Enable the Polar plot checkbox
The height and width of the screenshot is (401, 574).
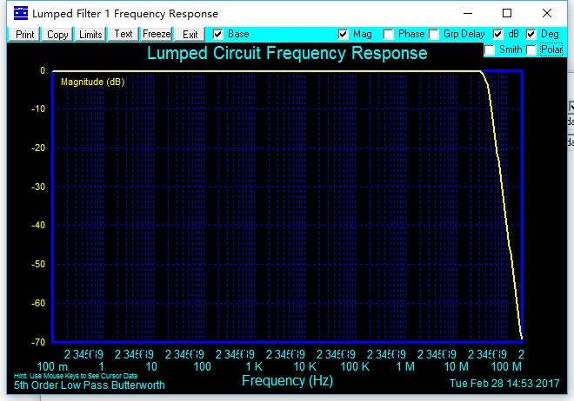531,49
